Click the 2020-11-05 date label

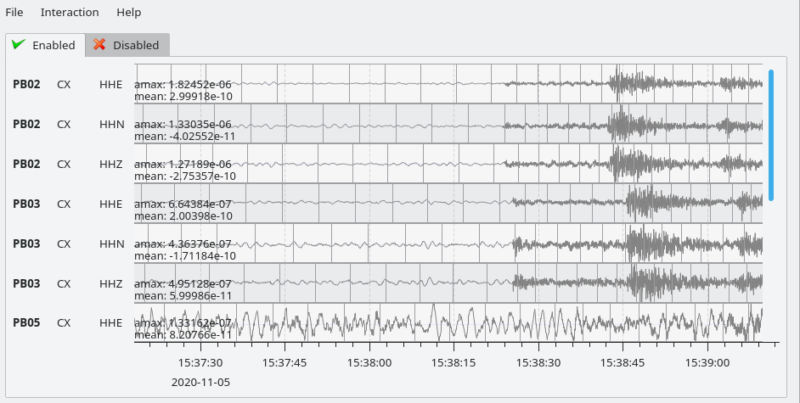coord(200,382)
